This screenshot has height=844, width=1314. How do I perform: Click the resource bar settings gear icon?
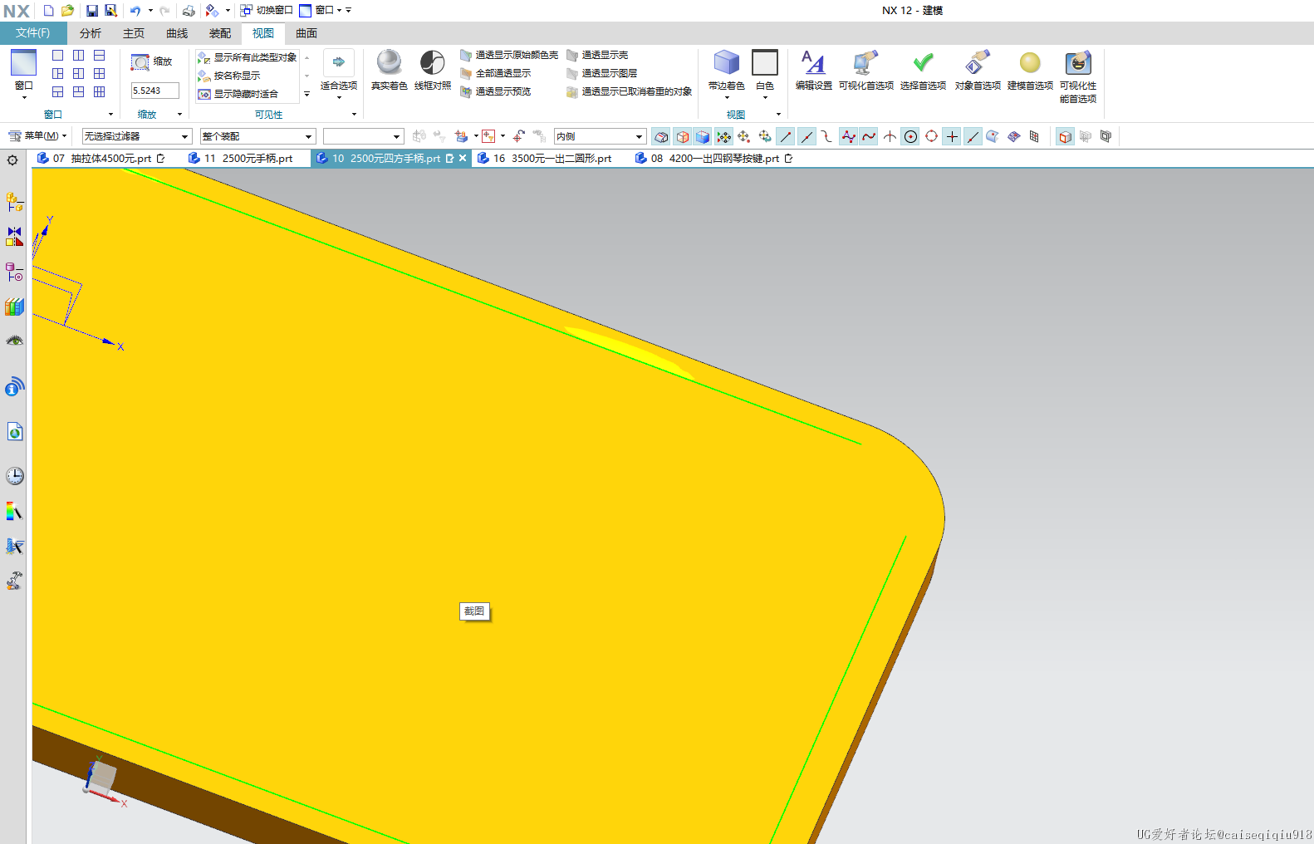12,160
